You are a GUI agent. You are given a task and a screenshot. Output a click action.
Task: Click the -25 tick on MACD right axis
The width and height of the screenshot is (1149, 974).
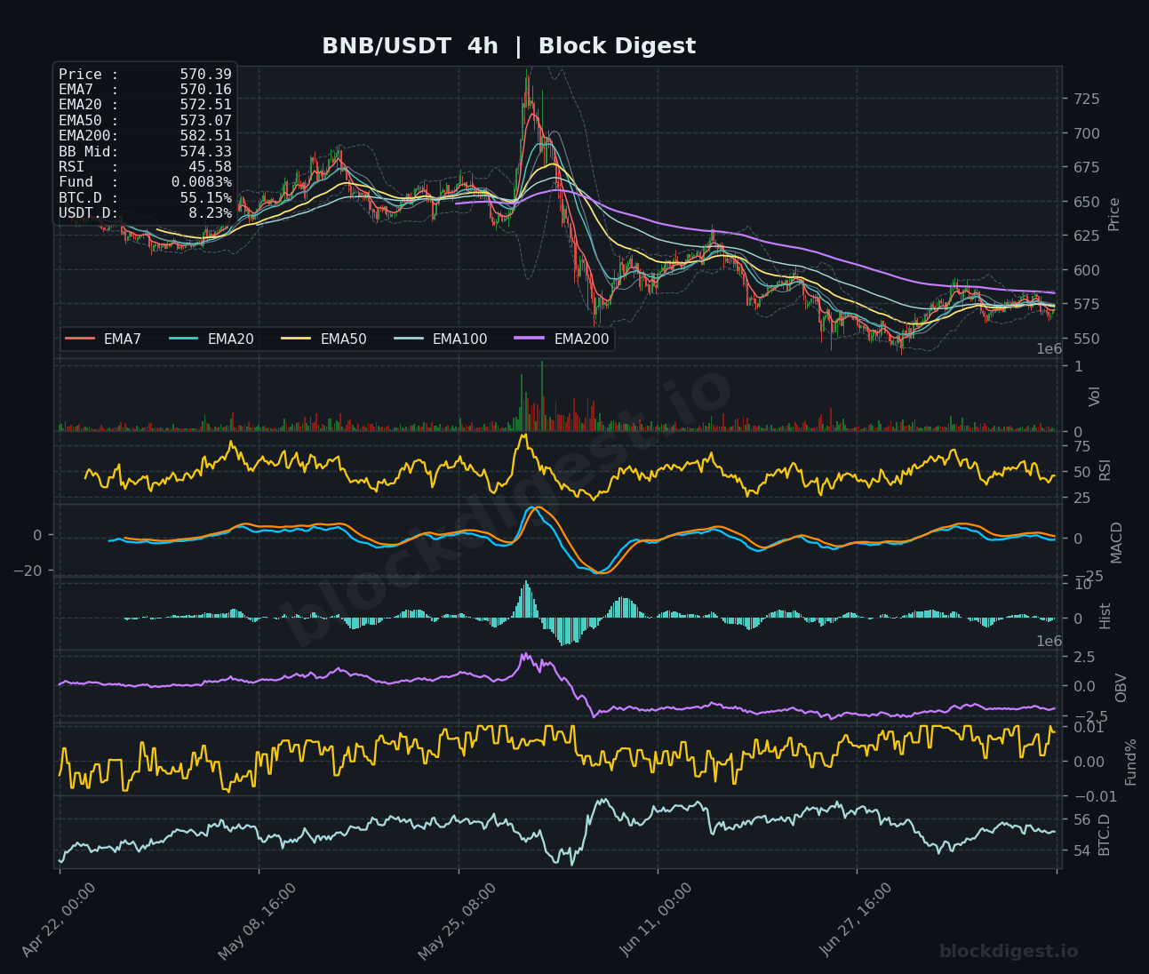click(1089, 577)
